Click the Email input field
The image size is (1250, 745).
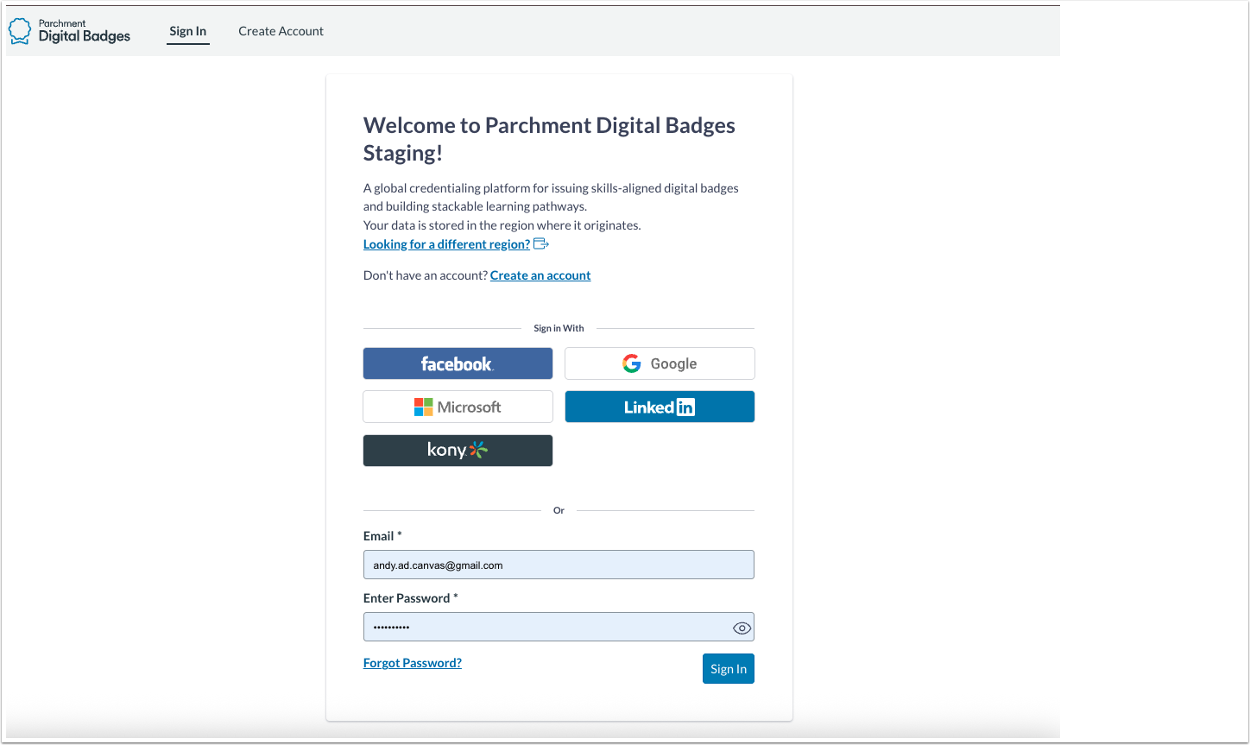pyautogui.click(x=558, y=564)
